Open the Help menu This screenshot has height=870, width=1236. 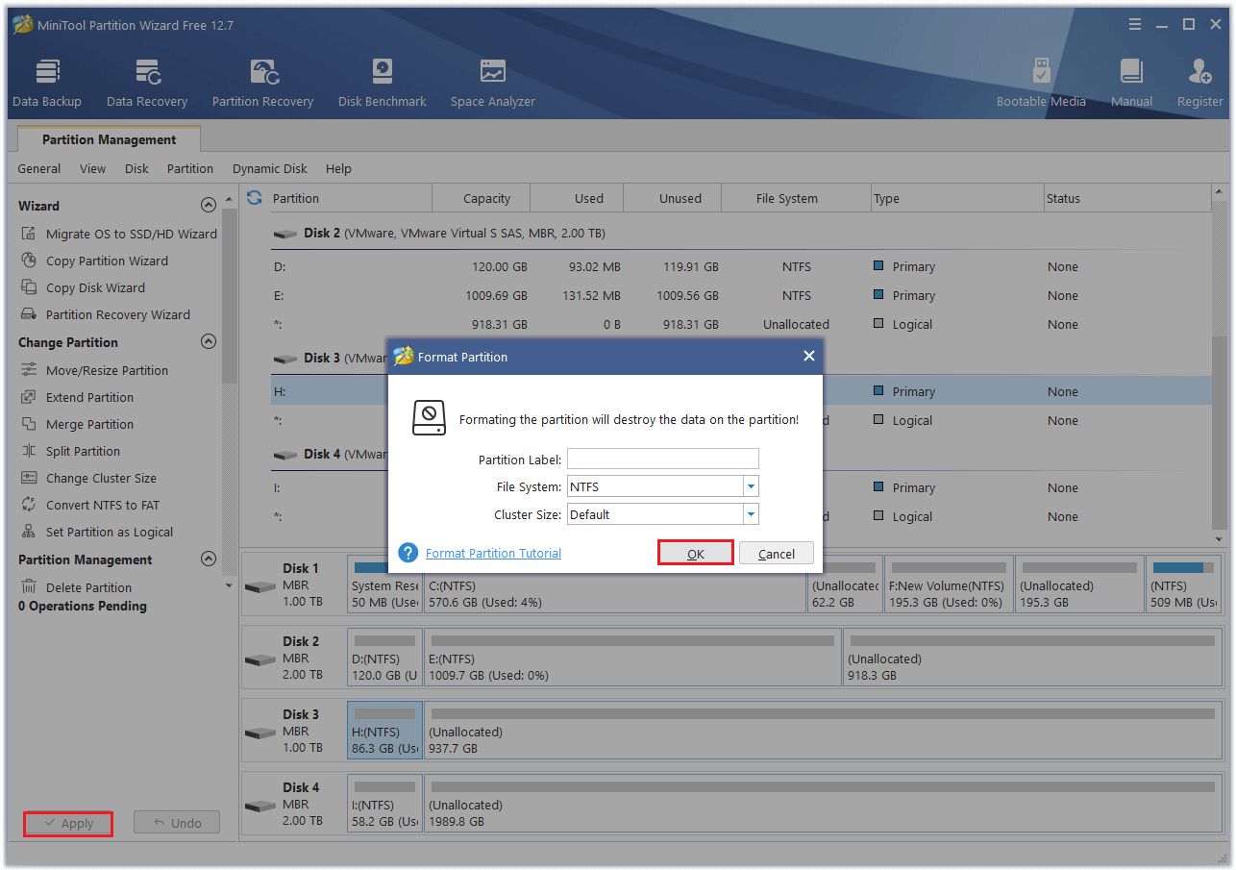tap(338, 168)
